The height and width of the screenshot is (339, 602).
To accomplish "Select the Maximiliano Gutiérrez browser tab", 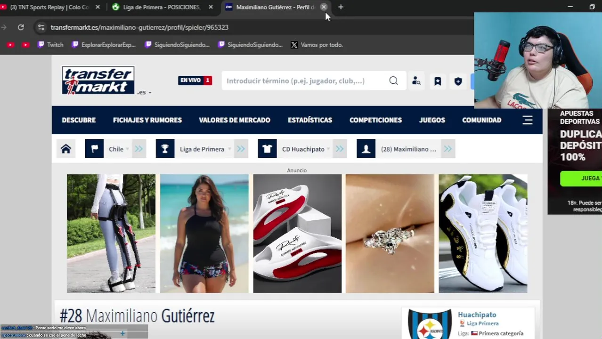I will pyautogui.click(x=275, y=7).
